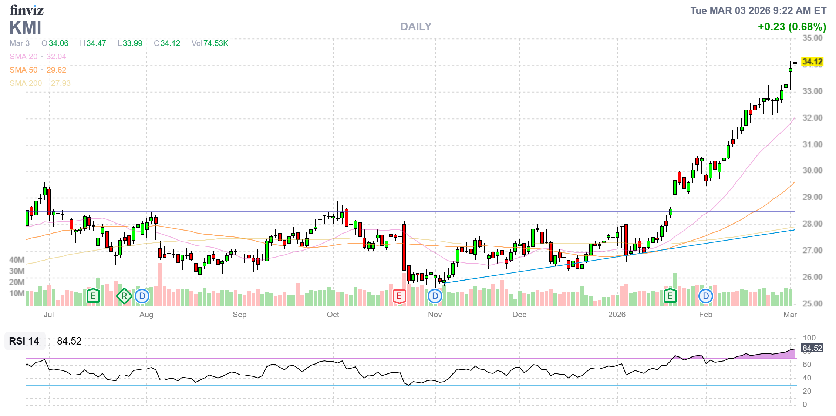Click the SMA 50 legend entry
The image size is (836, 416).
[x=38, y=70]
